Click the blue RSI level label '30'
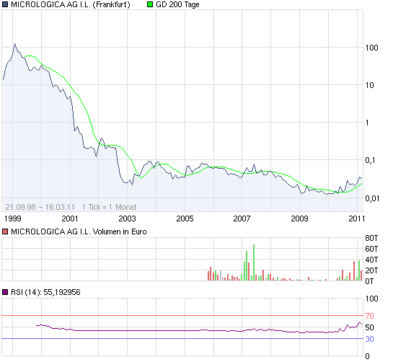The height and width of the screenshot is (362, 393). point(370,339)
